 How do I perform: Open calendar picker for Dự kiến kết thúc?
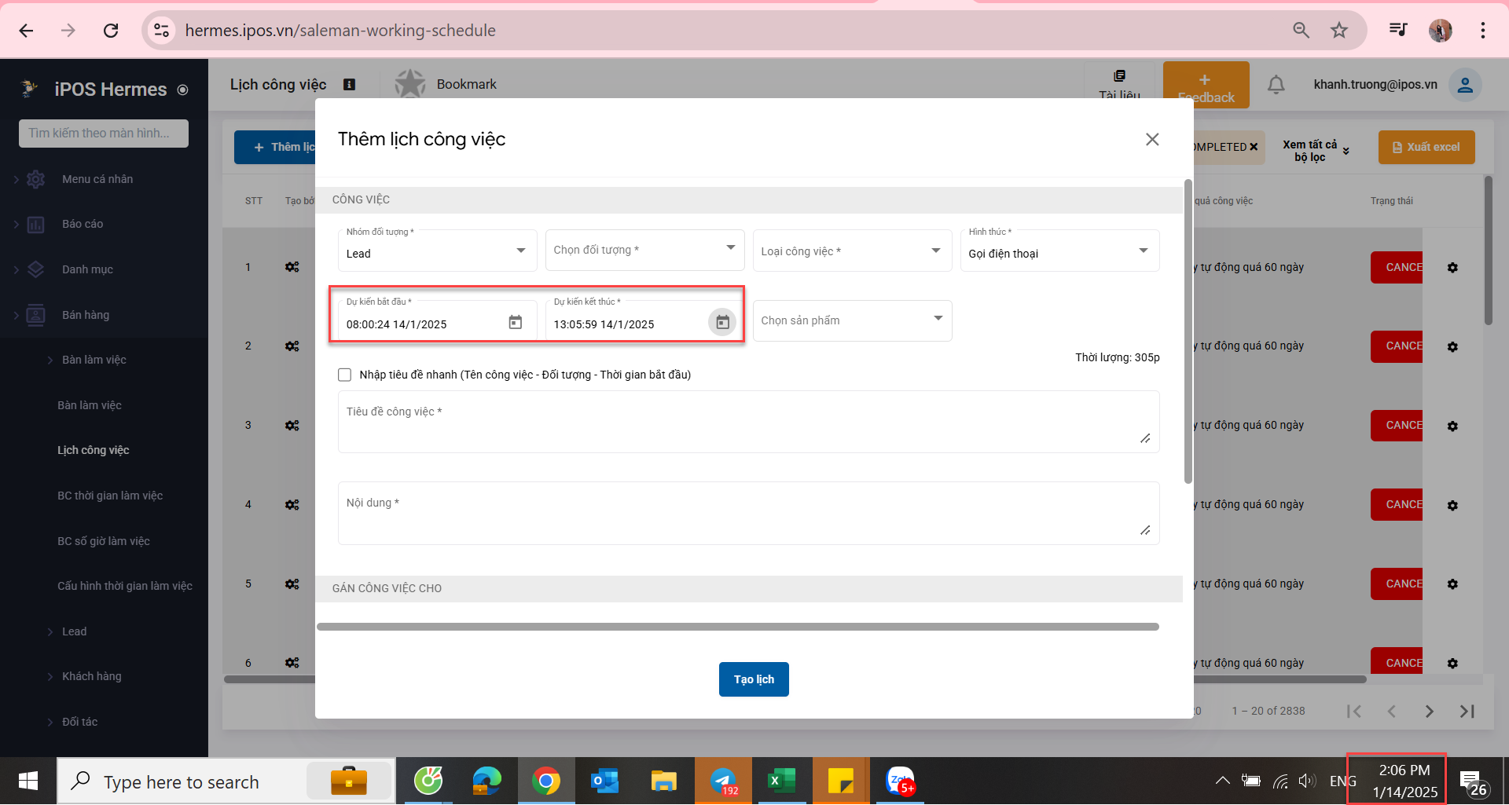(x=722, y=322)
